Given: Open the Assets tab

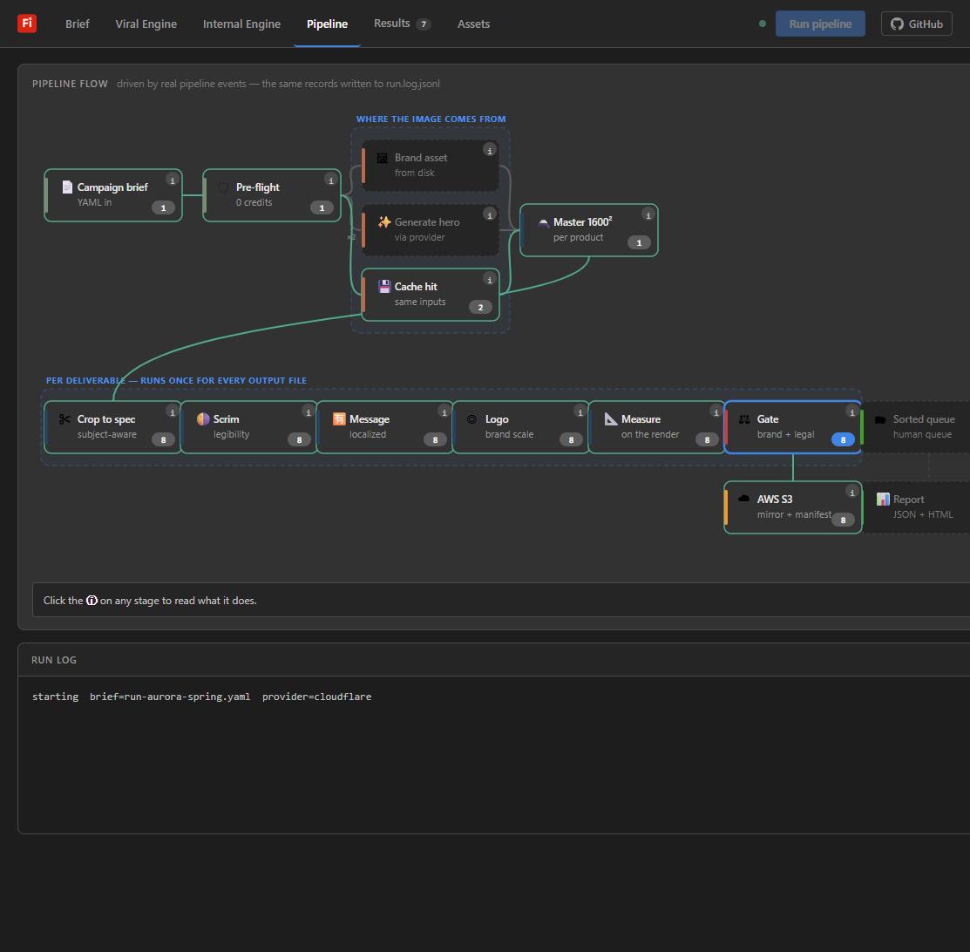Looking at the screenshot, I should click(x=473, y=24).
